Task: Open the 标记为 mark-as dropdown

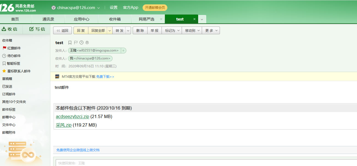Action: (172, 31)
